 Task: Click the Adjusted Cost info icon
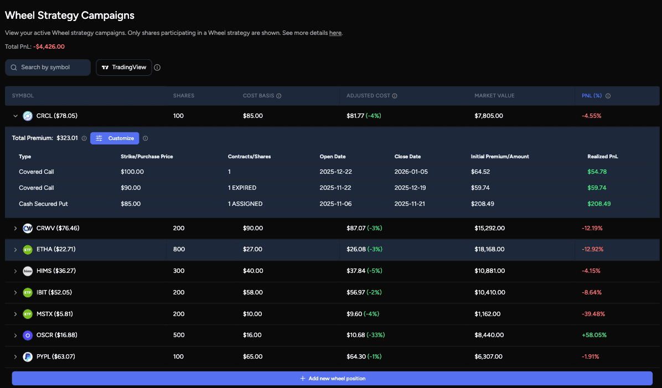pyautogui.click(x=394, y=95)
